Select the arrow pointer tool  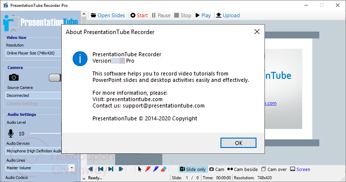(140, 169)
